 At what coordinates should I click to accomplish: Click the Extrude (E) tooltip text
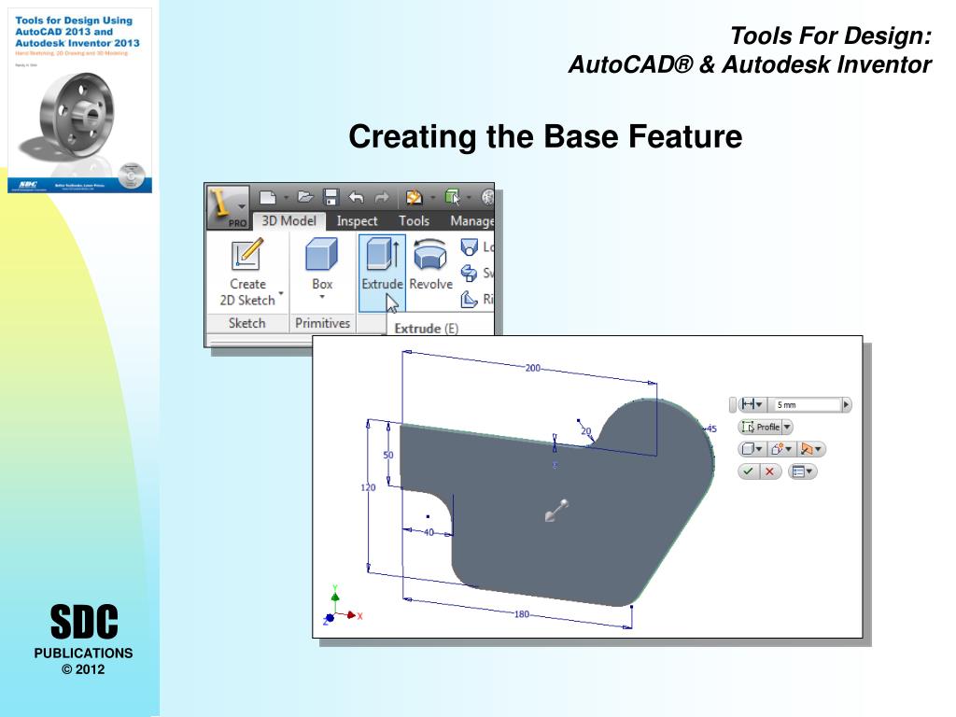pos(426,328)
